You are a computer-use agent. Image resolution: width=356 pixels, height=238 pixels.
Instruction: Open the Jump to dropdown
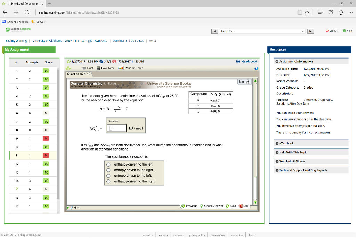262,31
